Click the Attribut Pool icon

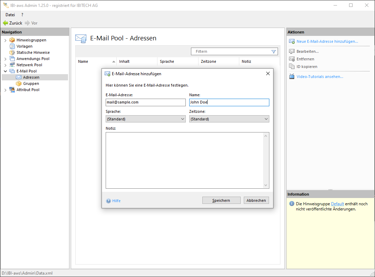click(12, 90)
